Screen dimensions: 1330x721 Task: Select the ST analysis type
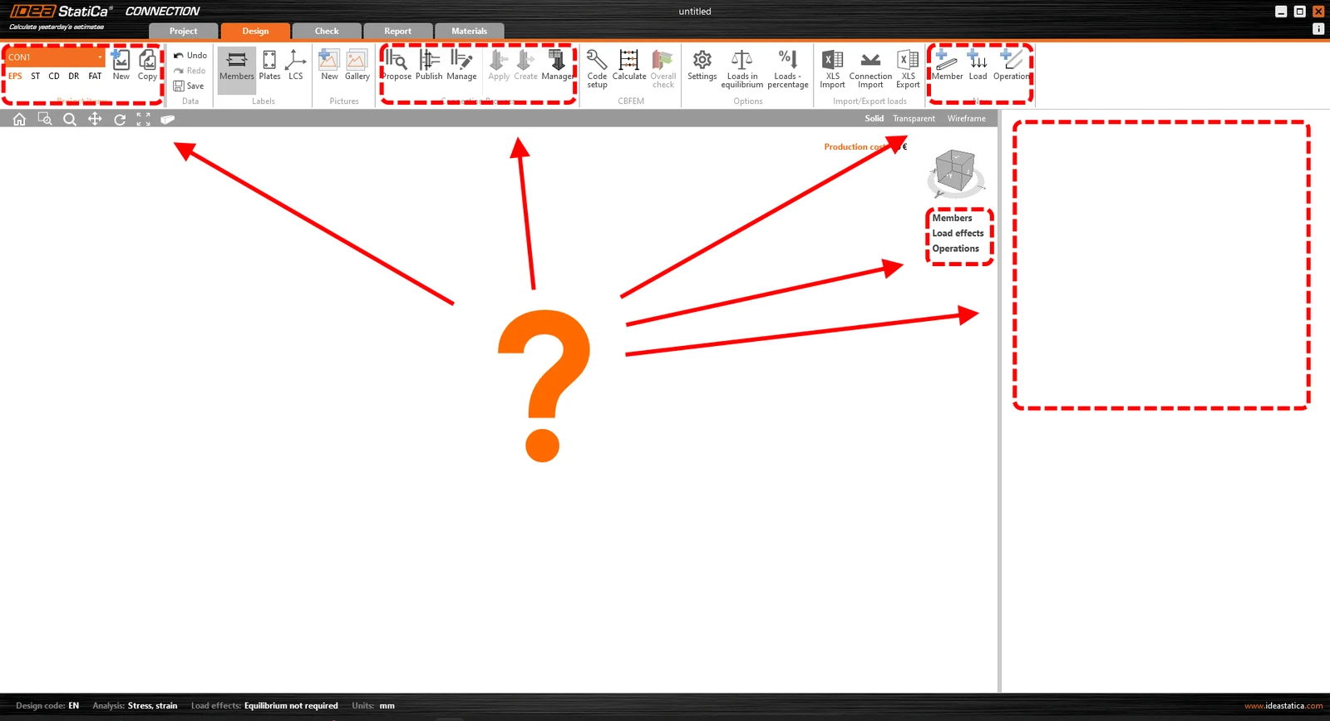[x=35, y=76]
